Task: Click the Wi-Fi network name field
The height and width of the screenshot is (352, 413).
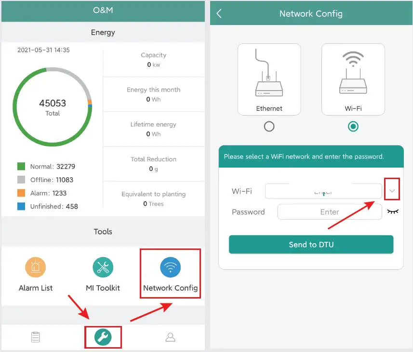Action: (323, 191)
